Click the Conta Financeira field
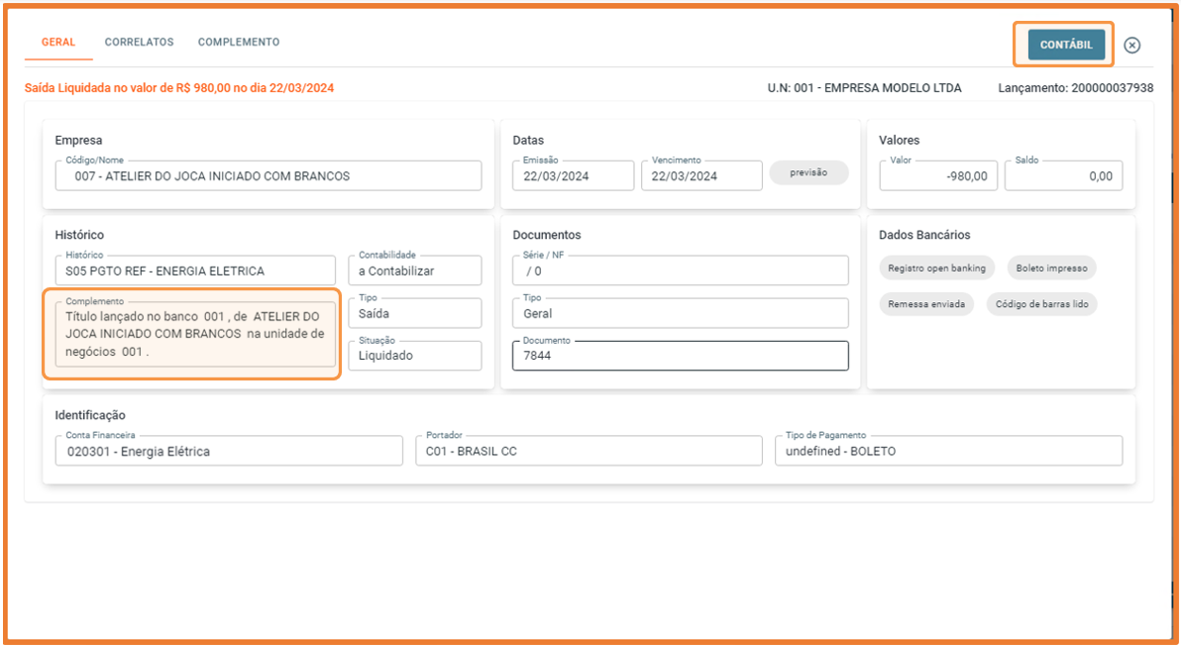Screen dimensions: 1181x647 pos(229,451)
